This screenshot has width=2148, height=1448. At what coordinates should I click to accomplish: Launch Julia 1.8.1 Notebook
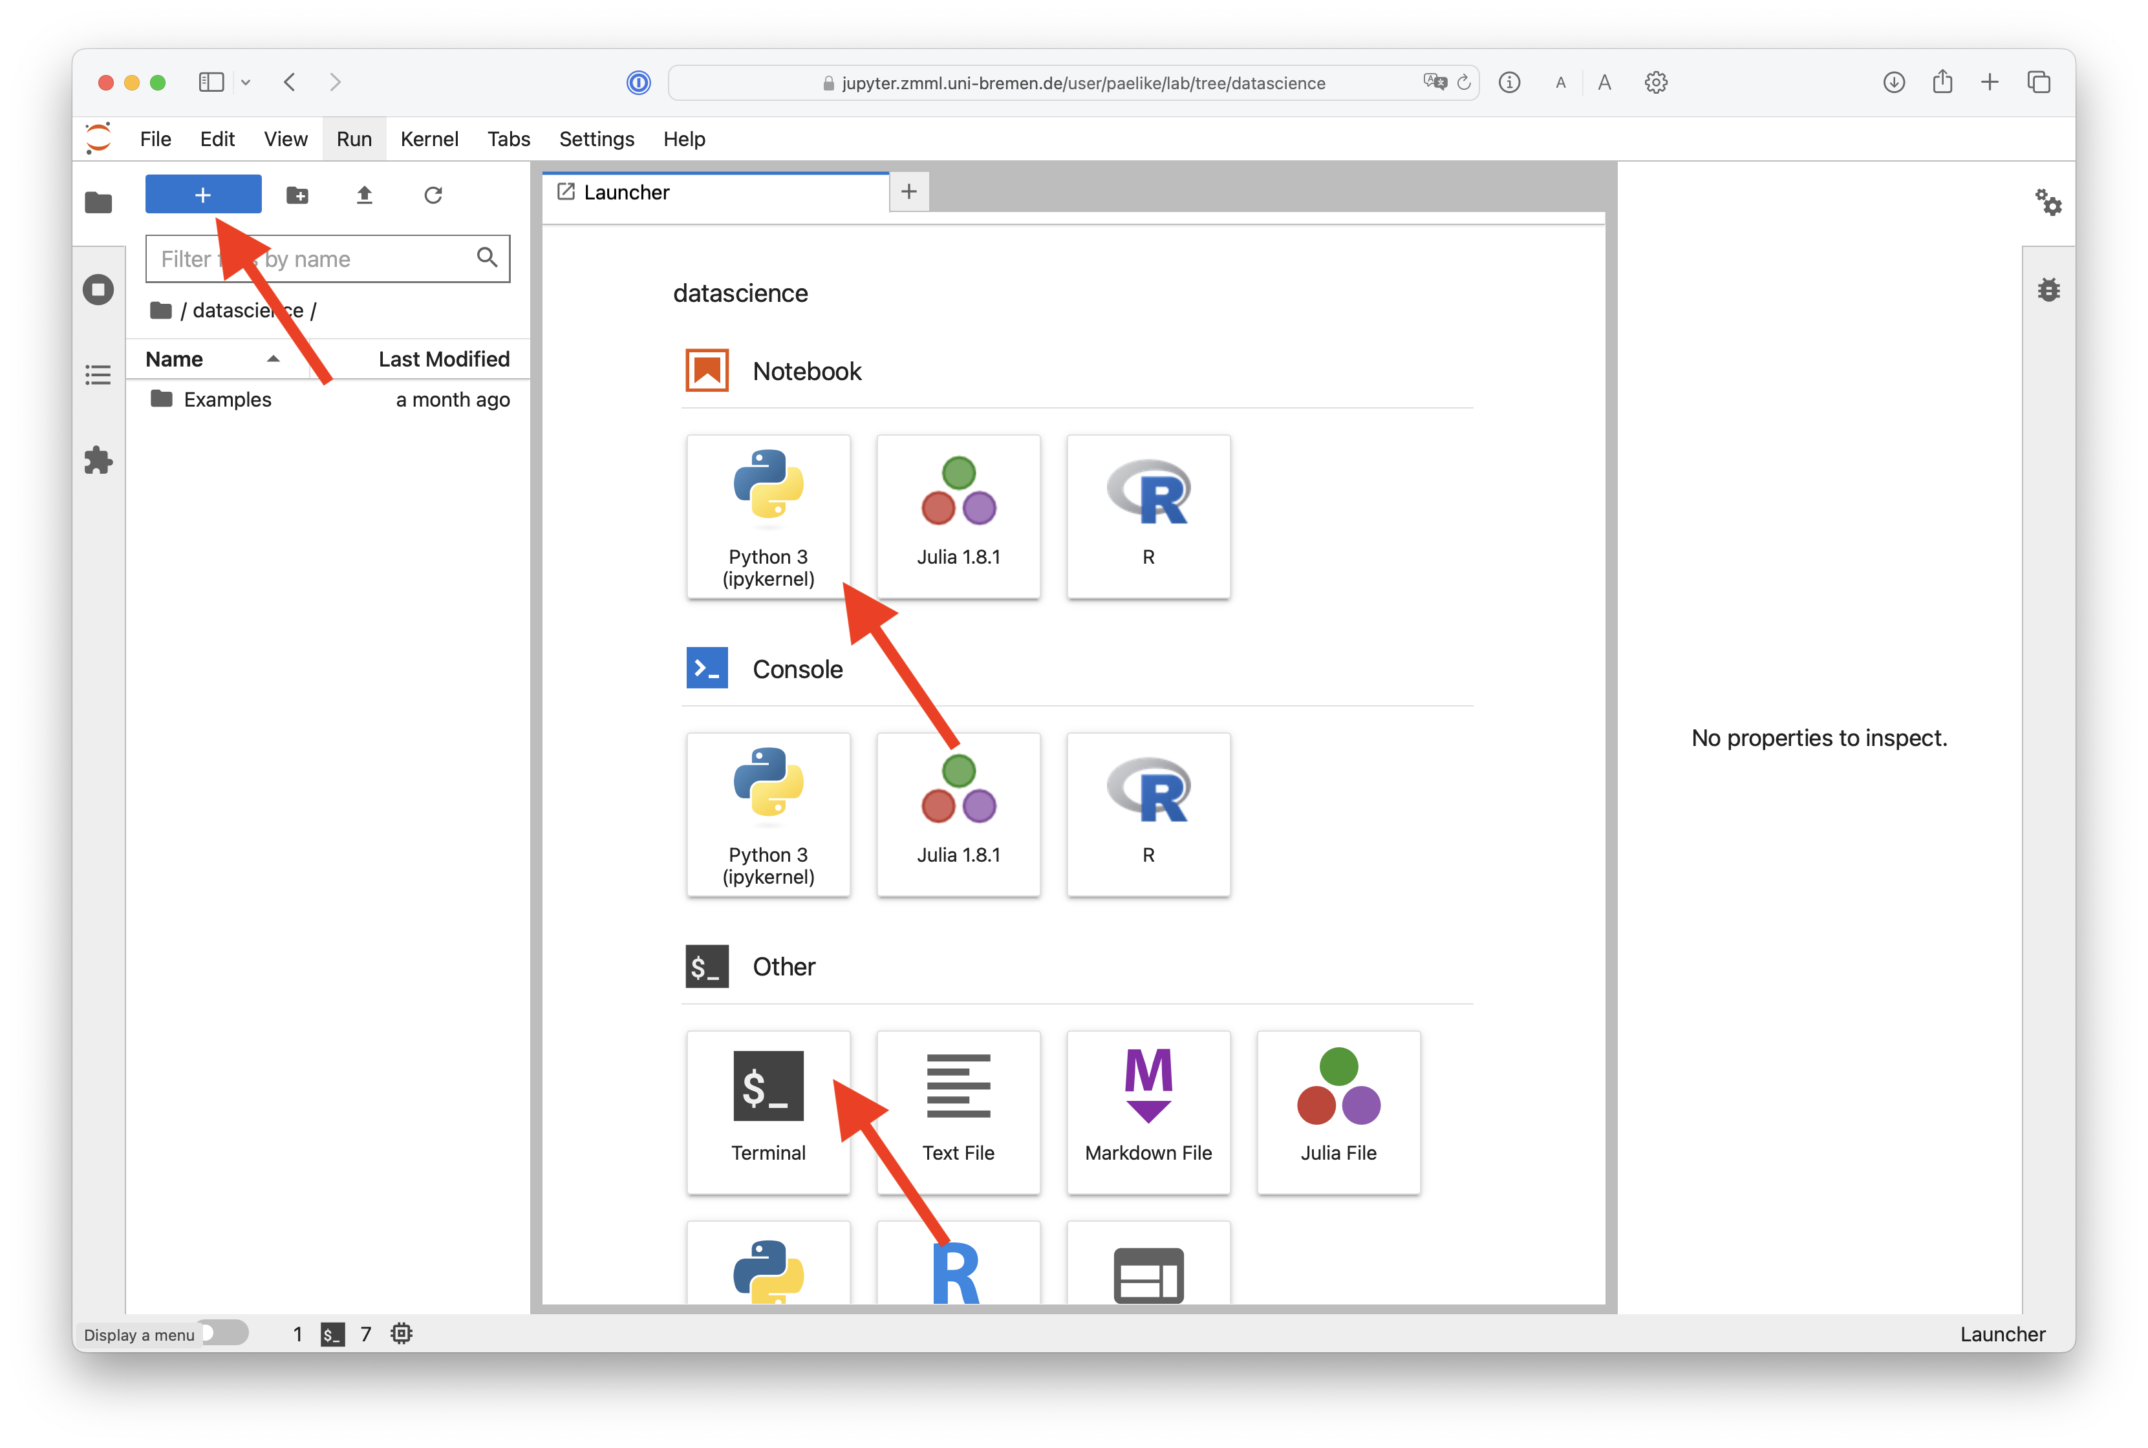tap(958, 516)
